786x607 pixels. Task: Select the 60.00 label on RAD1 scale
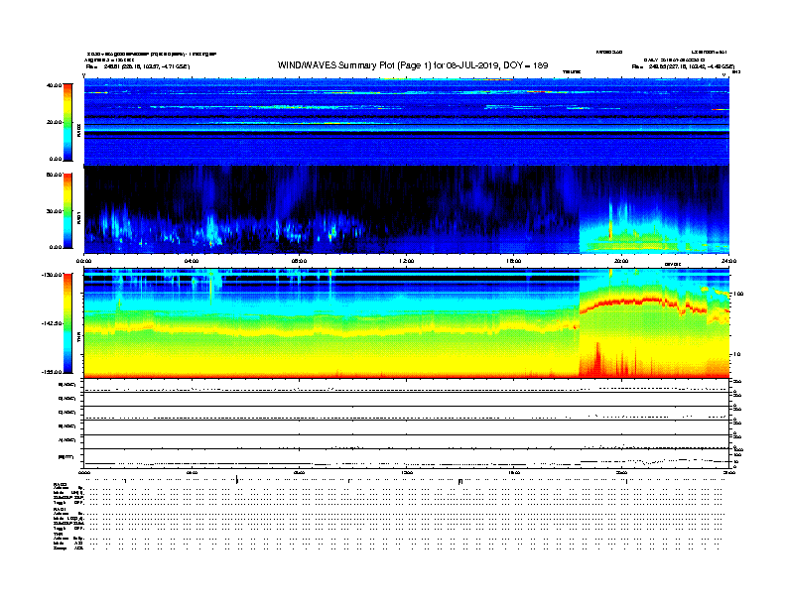pyautogui.click(x=55, y=175)
